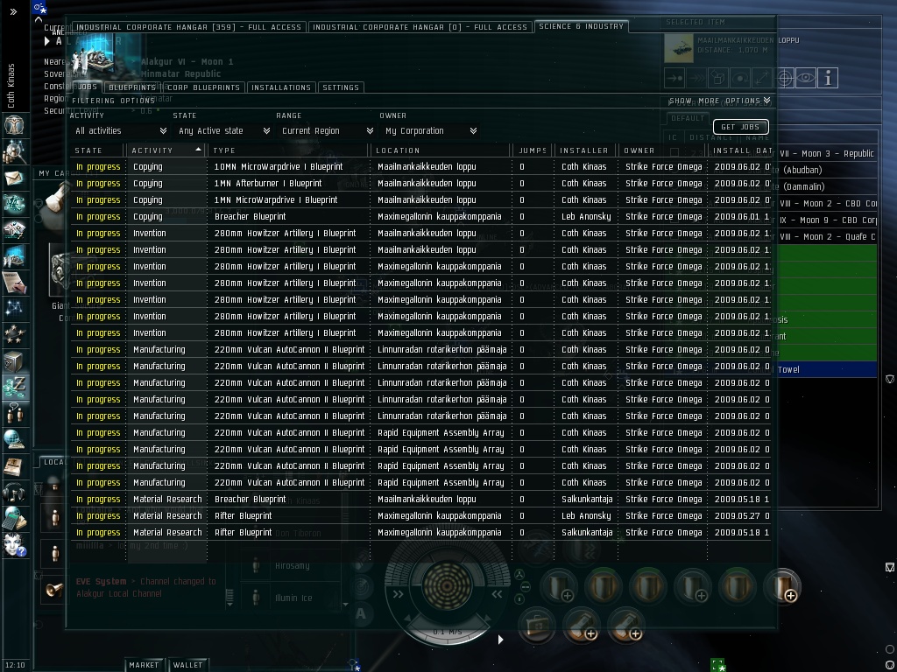
Task: Open the Wallet icon in the Neocom sidebar
Action: [14, 388]
